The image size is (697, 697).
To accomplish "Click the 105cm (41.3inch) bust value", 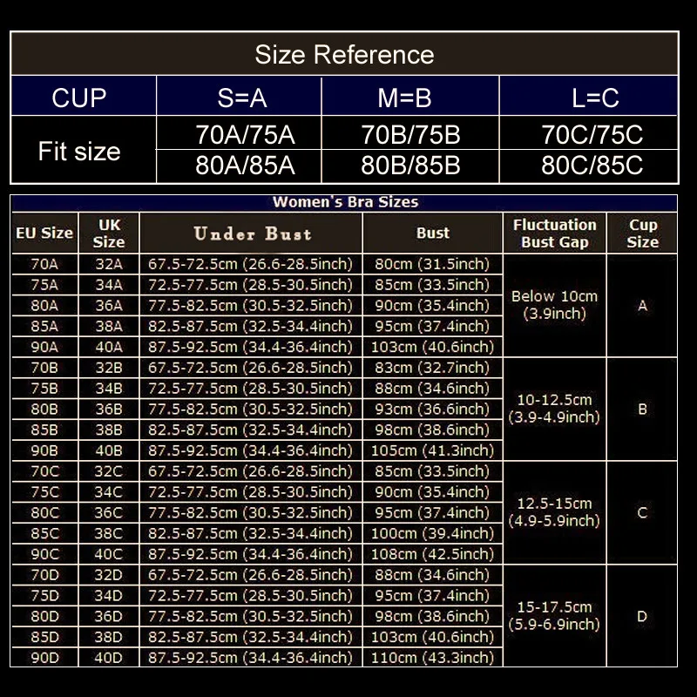I will 432,450.
